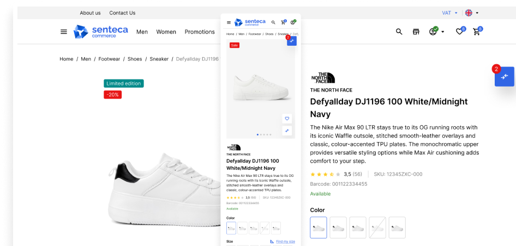516x246 pixels.
Task: Open the mobile preview hamburger menu
Action: tap(229, 22)
